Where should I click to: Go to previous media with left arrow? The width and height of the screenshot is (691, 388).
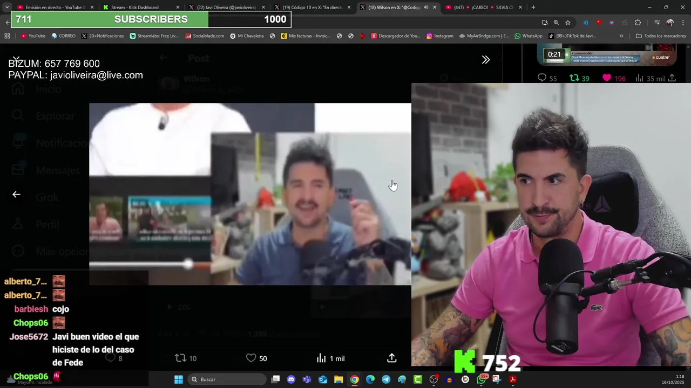(x=16, y=195)
